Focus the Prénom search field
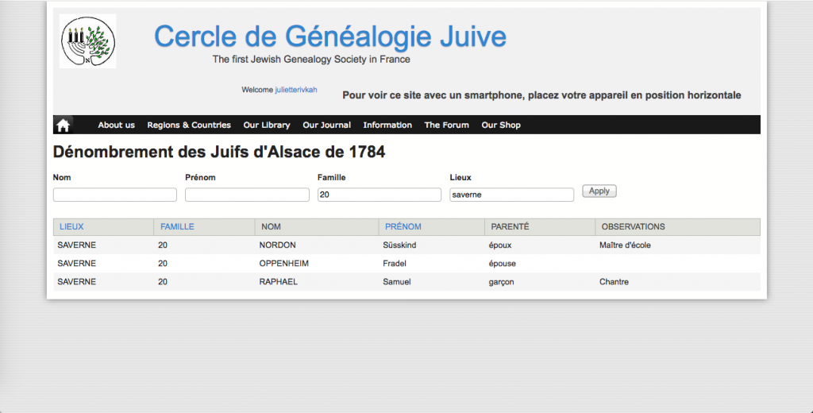813x413 pixels. 247,195
